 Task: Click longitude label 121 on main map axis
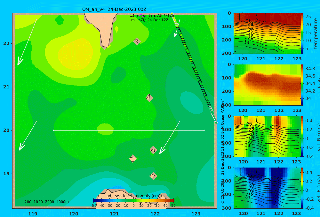pos(114,214)
